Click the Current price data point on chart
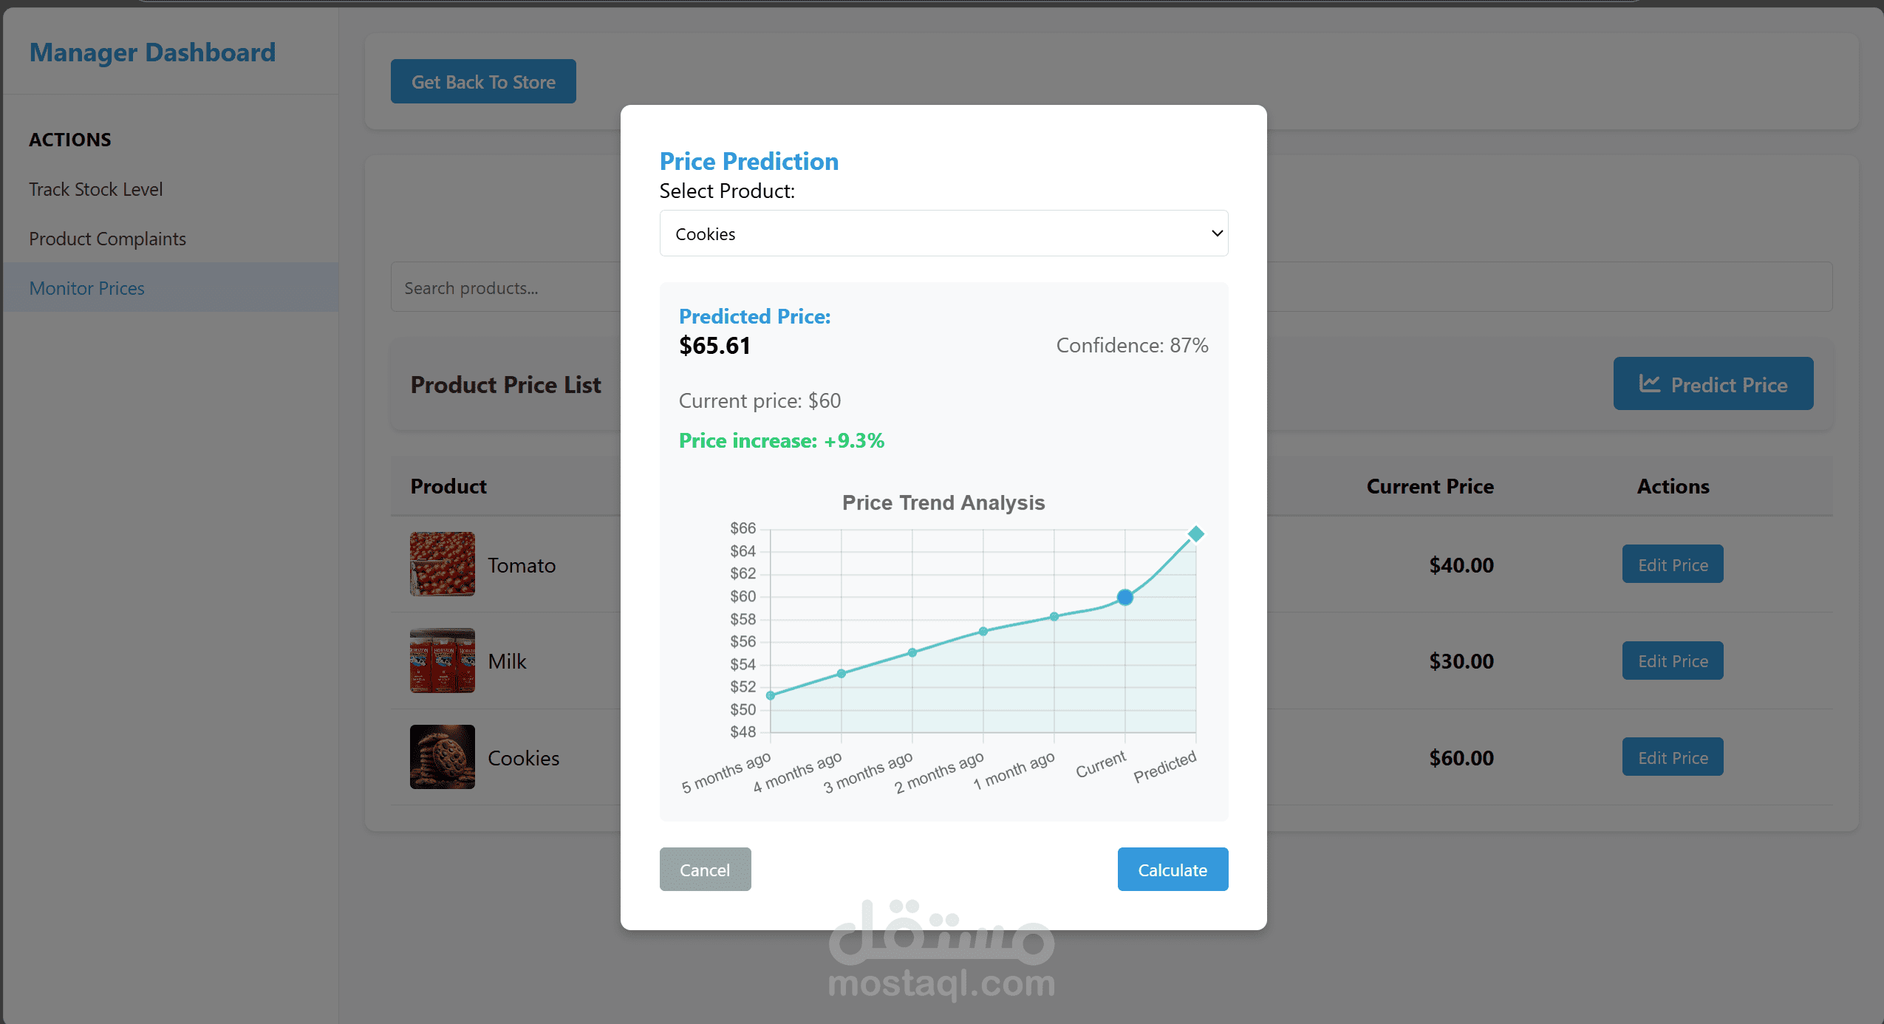The image size is (1884, 1024). [1124, 597]
